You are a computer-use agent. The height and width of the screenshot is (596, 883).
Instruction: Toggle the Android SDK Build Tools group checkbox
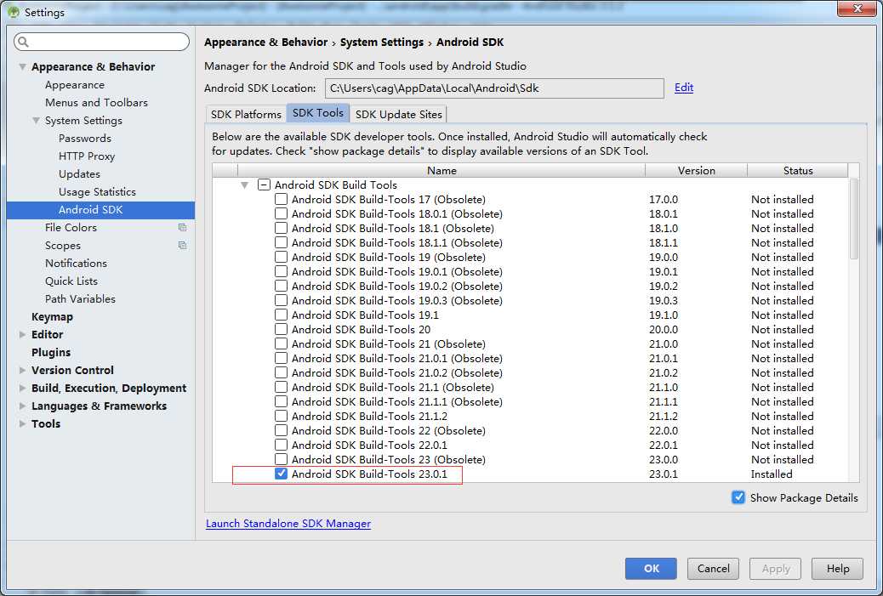point(264,184)
